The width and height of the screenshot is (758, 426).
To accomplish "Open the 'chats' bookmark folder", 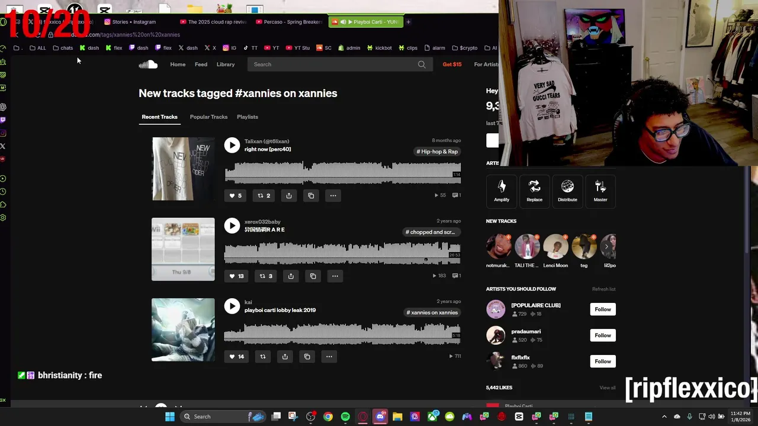I will point(63,48).
